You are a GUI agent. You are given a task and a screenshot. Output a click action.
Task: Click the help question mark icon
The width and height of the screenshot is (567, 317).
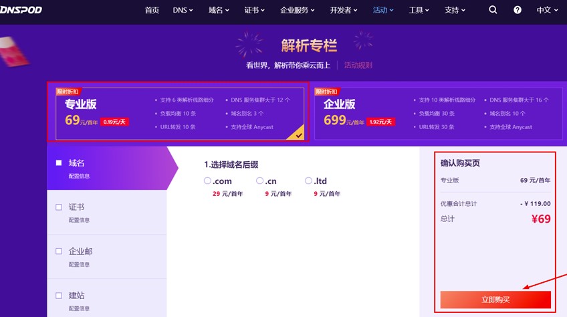(x=518, y=10)
